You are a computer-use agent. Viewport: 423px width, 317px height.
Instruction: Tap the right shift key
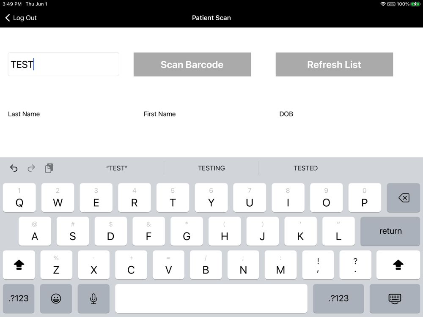coord(398,265)
